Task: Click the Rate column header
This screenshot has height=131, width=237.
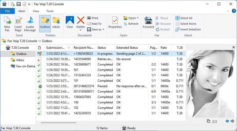Action: 165,48
